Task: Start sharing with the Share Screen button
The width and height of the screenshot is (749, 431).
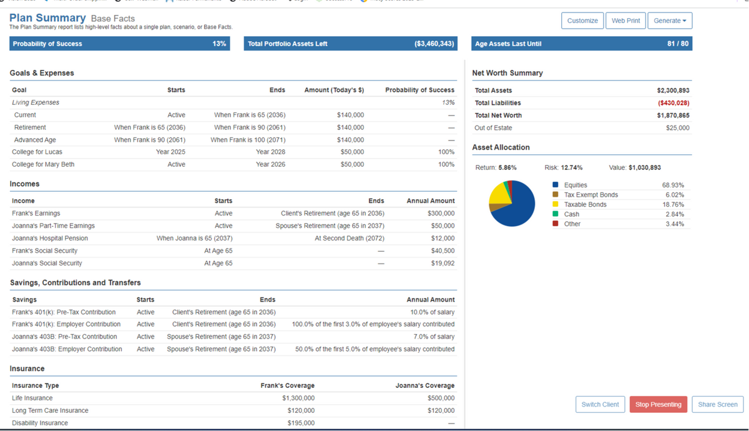Action: [x=718, y=404]
